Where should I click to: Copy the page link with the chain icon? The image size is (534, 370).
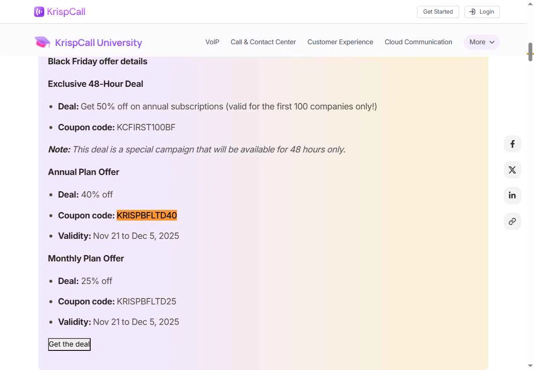[512, 221]
